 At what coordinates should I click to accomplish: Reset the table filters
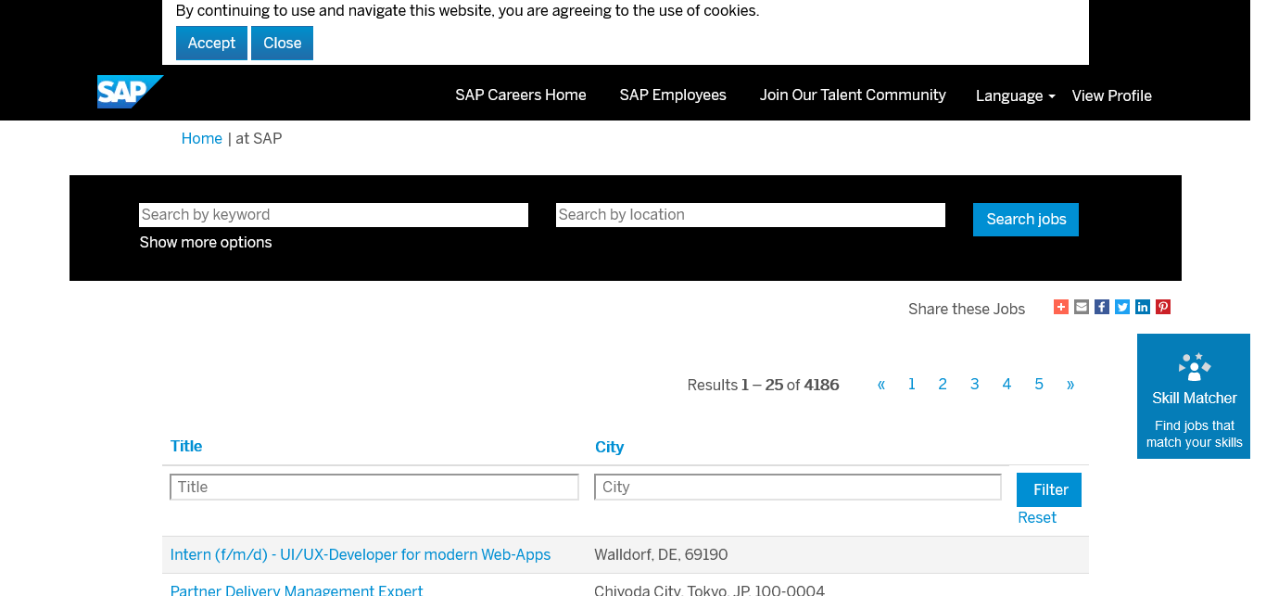[x=1036, y=517]
